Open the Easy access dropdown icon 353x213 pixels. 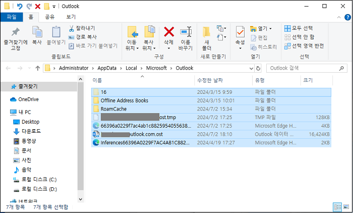pyautogui.click(x=221, y=37)
